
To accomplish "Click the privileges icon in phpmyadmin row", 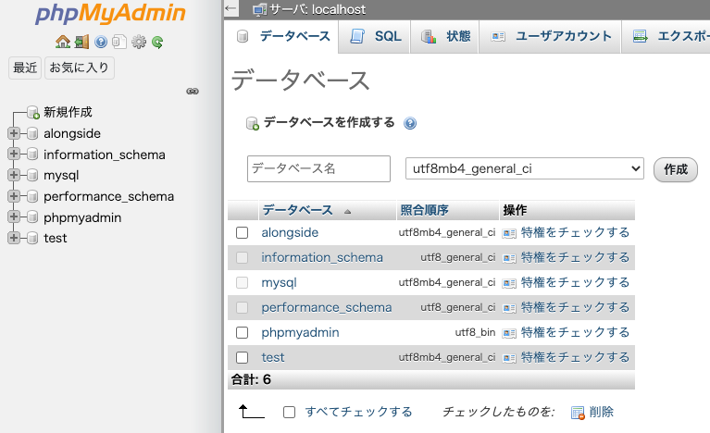I will coord(509,333).
